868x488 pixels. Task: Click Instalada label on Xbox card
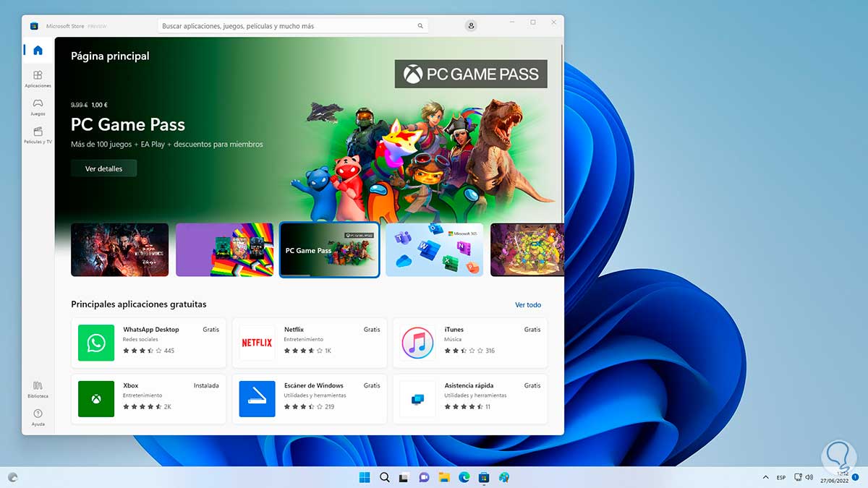(x=206, y=386)
